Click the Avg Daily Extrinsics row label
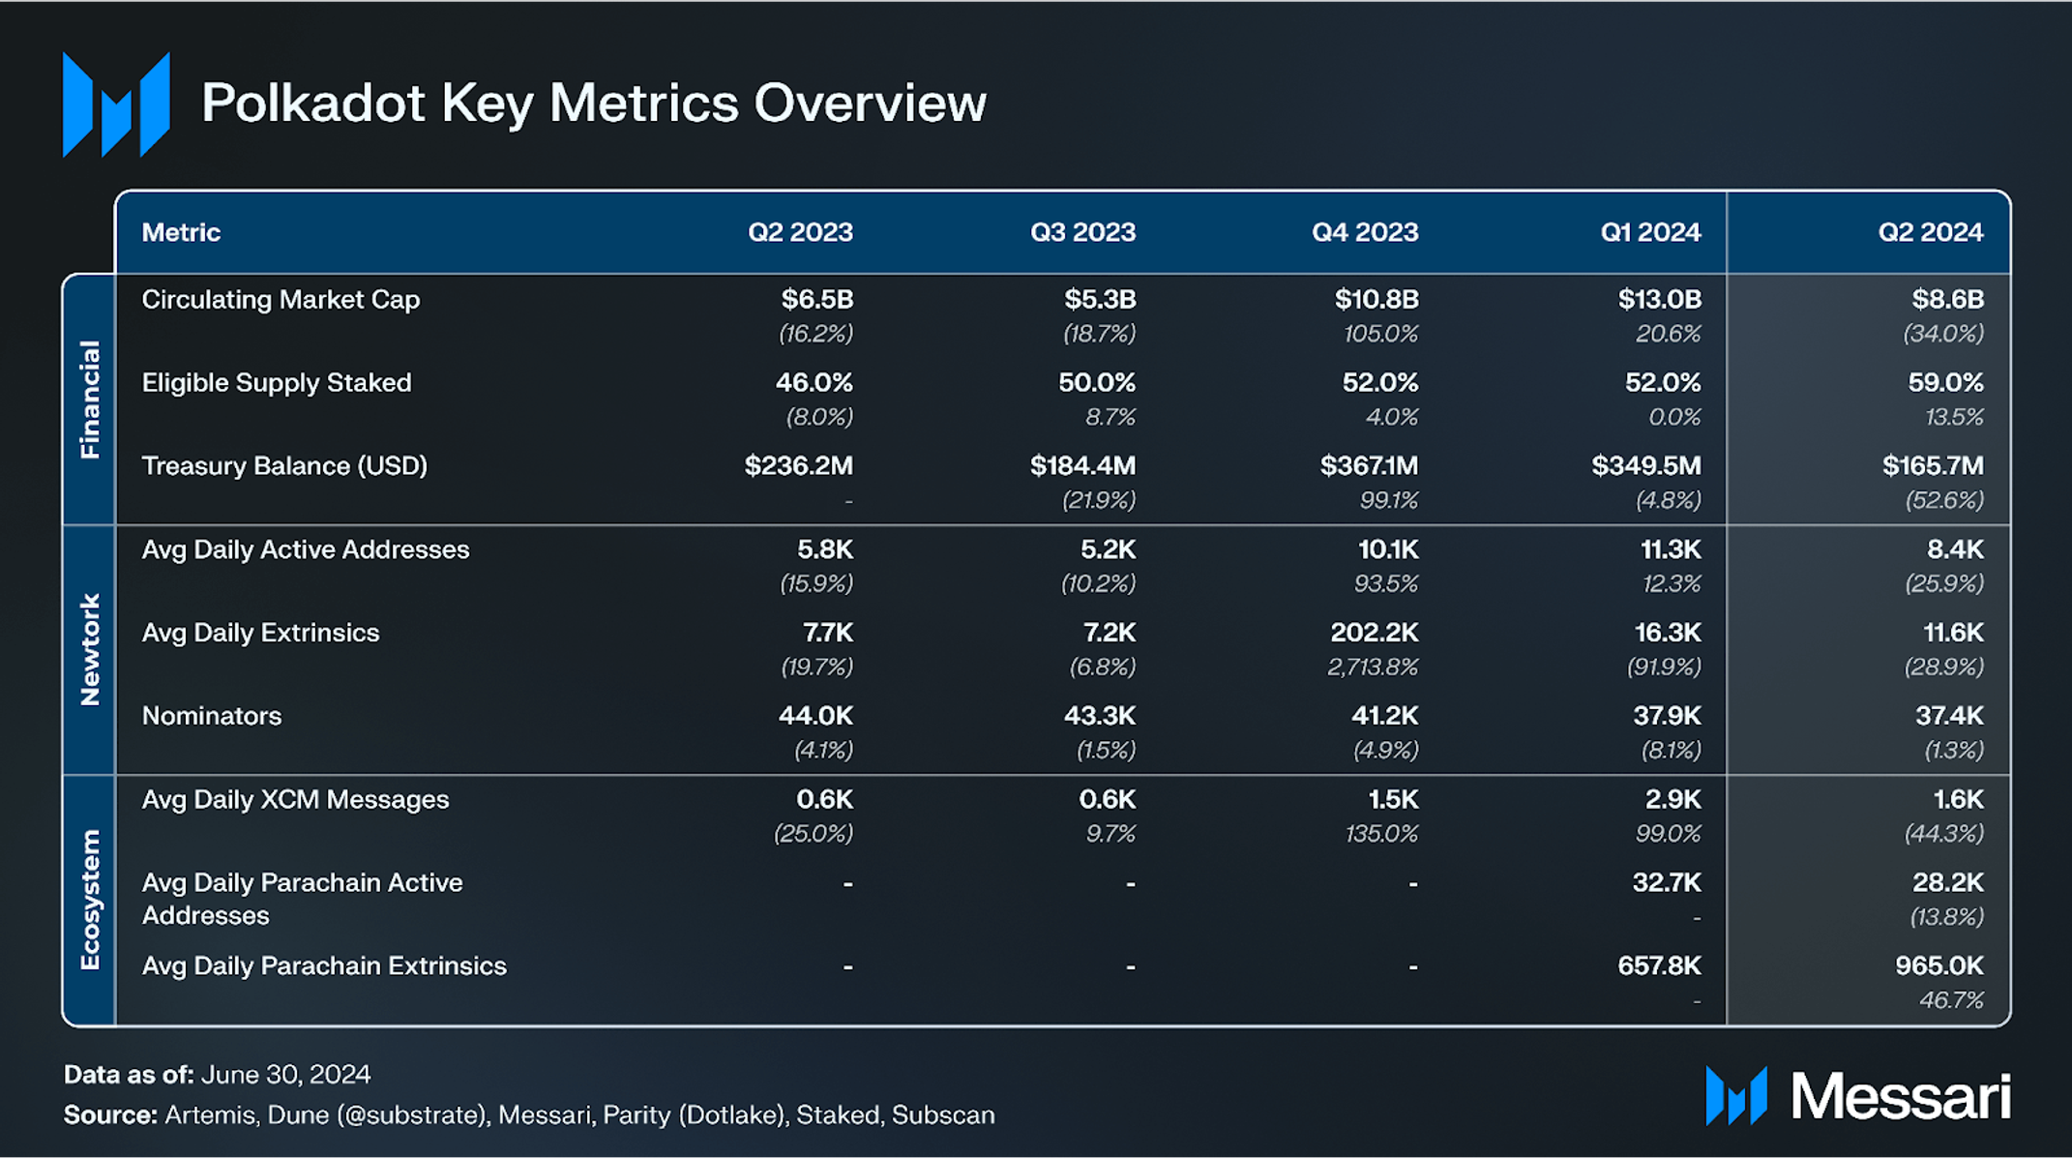This screenshot has width=2072, height=1158. pyautogui.click(x=260, y=633)
